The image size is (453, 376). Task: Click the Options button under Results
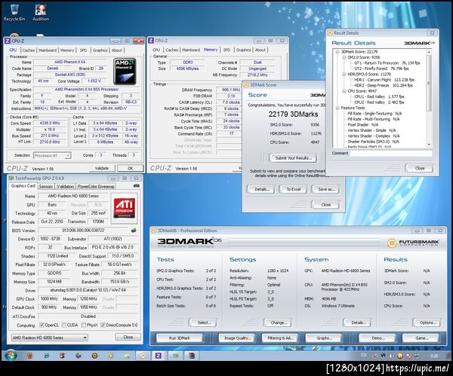point(427,323)
